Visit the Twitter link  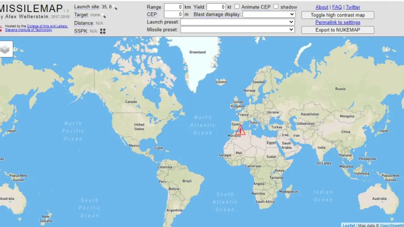click(353, 7)
